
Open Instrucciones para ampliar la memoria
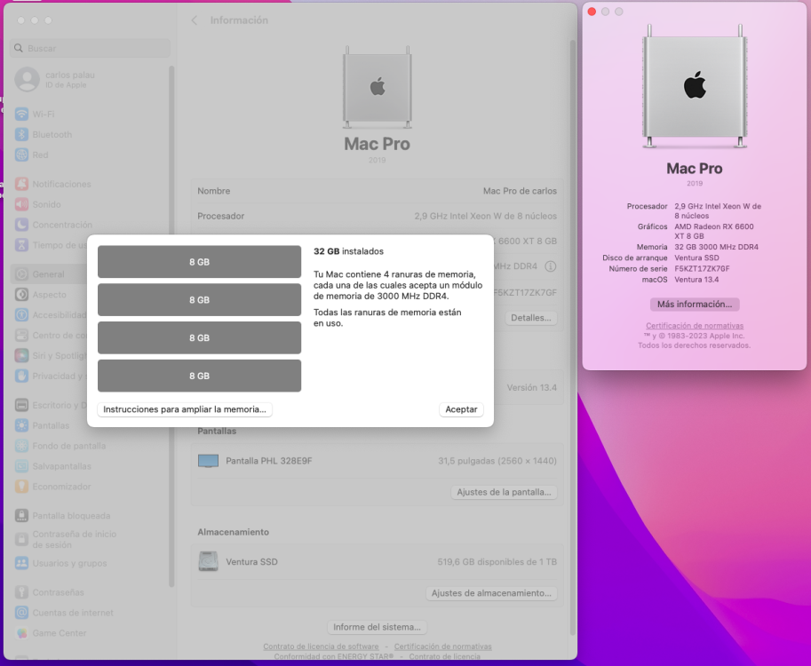click(185, 409)
